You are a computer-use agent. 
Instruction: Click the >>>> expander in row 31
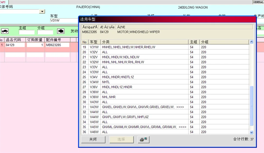tap(180, 107)
